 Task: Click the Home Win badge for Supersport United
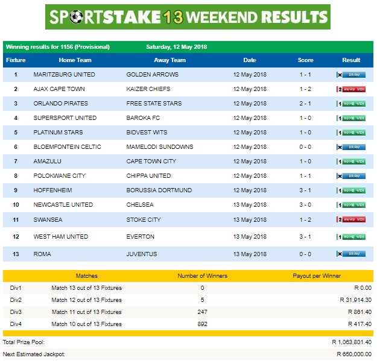351,118
